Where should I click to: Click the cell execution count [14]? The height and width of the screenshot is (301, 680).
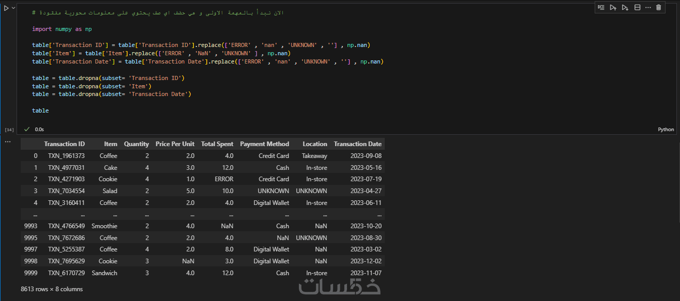9,130
